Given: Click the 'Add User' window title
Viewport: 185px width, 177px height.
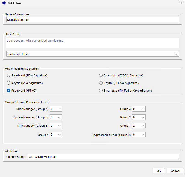Looking at the screenshot, I should [14, 3].
